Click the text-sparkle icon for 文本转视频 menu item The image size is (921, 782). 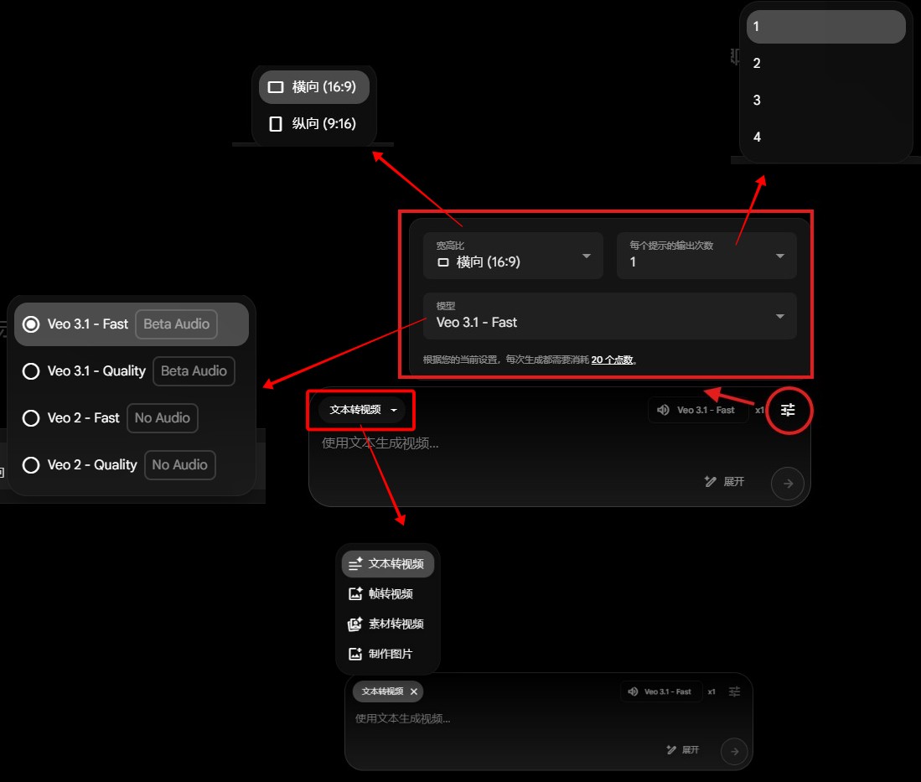(354, 564)
